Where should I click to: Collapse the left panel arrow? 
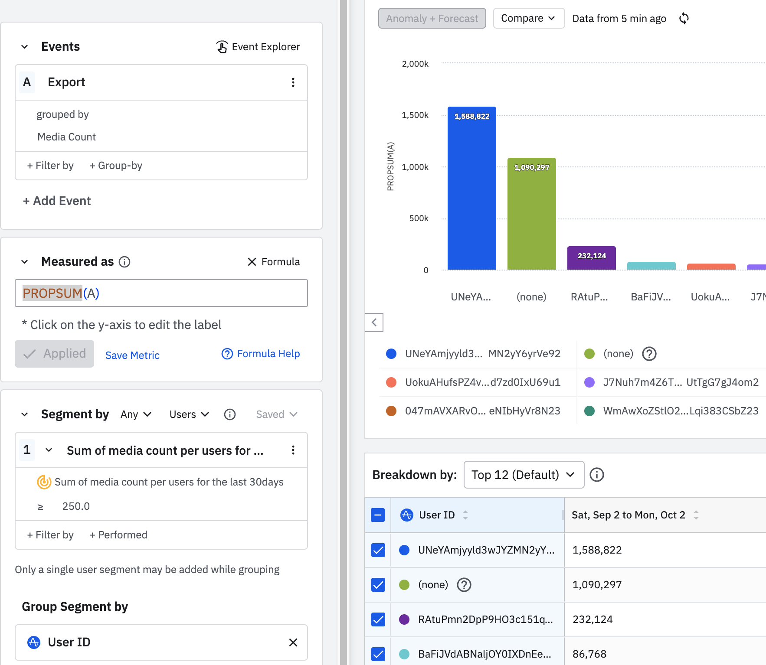pos(374,323)
